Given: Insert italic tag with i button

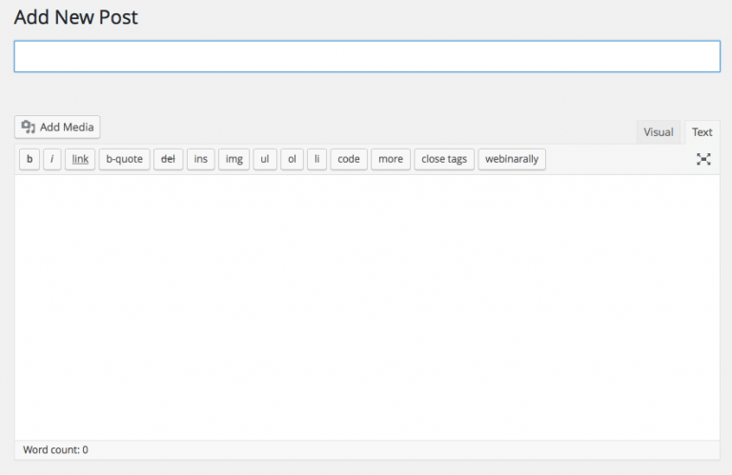Looking at the screenshot, I should [x=52, y=159].
